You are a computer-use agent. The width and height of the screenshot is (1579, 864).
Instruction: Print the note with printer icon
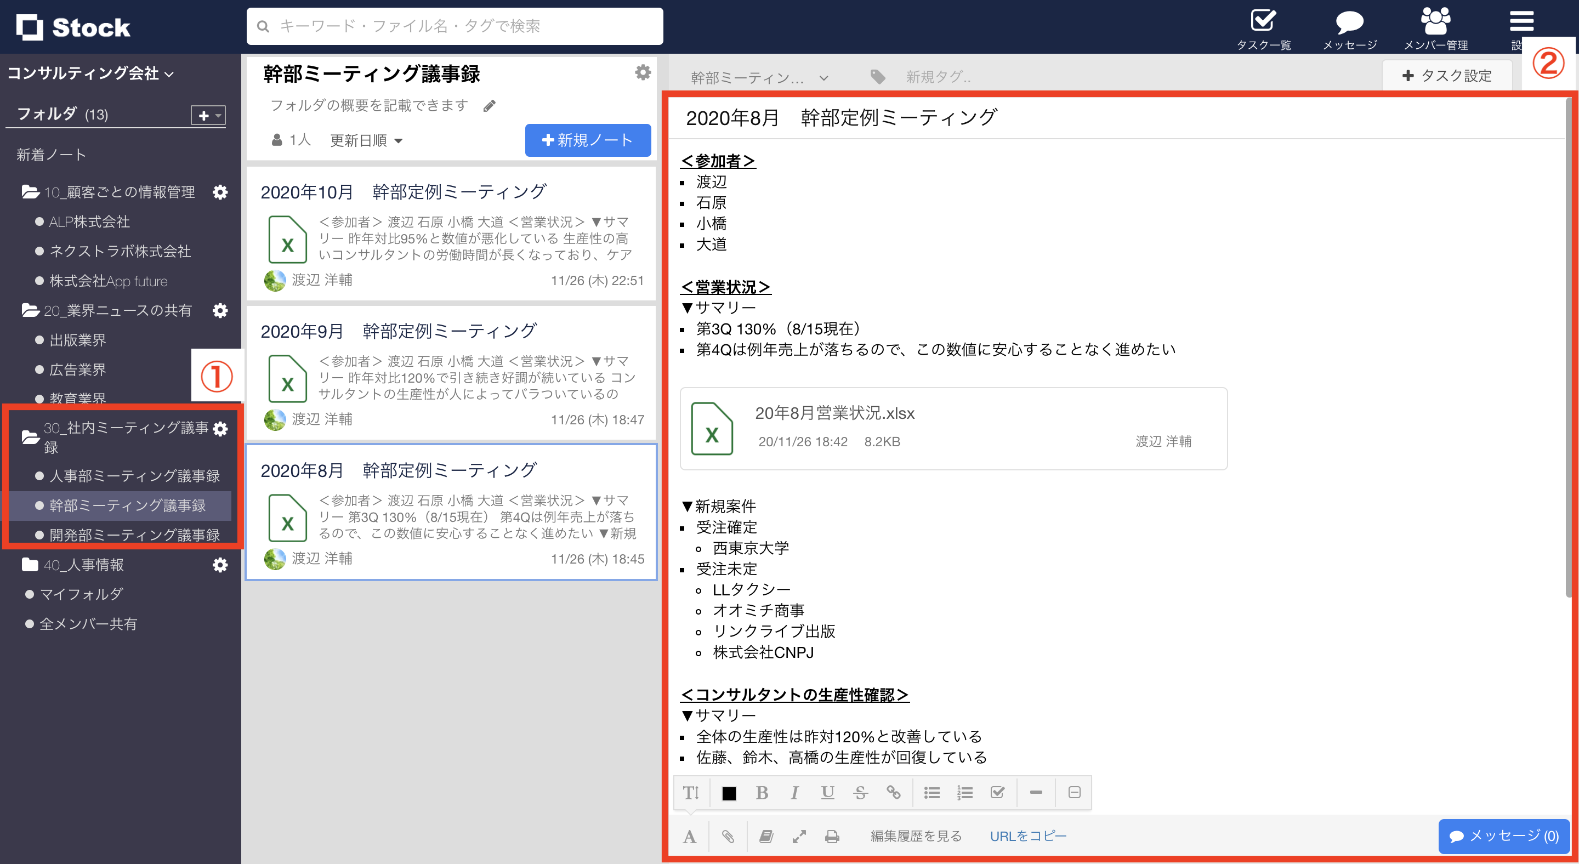pyautogui.click(x=832, y=837)
